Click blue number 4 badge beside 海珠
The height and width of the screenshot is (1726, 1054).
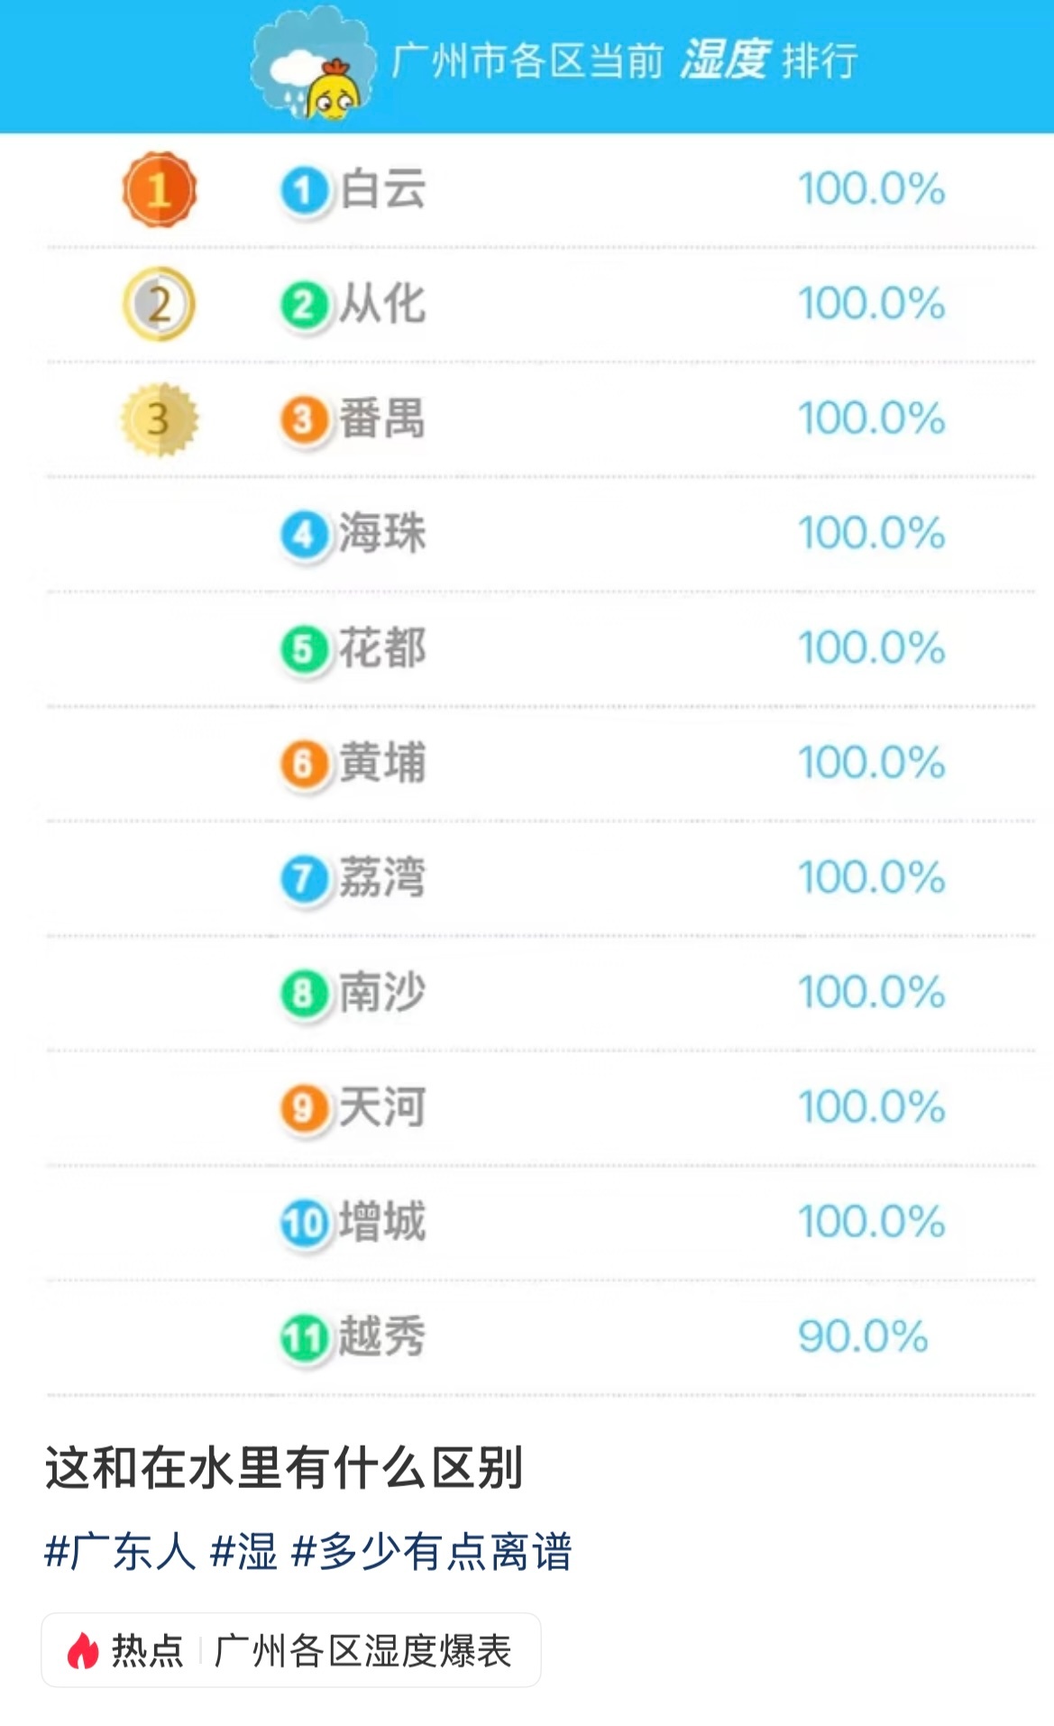[304, 535]
